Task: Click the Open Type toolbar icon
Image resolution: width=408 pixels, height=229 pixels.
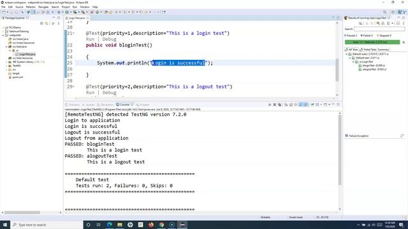Action: pyautogui.click(x=106, y=12)
